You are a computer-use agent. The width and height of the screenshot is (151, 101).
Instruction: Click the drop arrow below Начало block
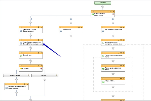point(103,7)
